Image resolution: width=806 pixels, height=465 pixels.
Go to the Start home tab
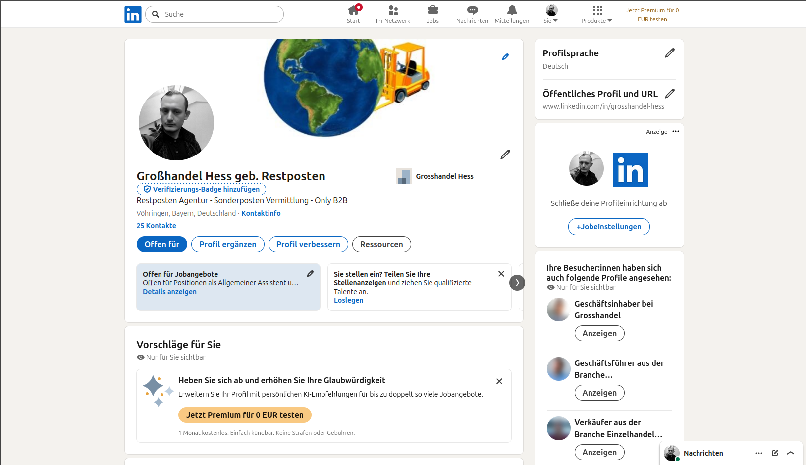[x=353, y=14]
